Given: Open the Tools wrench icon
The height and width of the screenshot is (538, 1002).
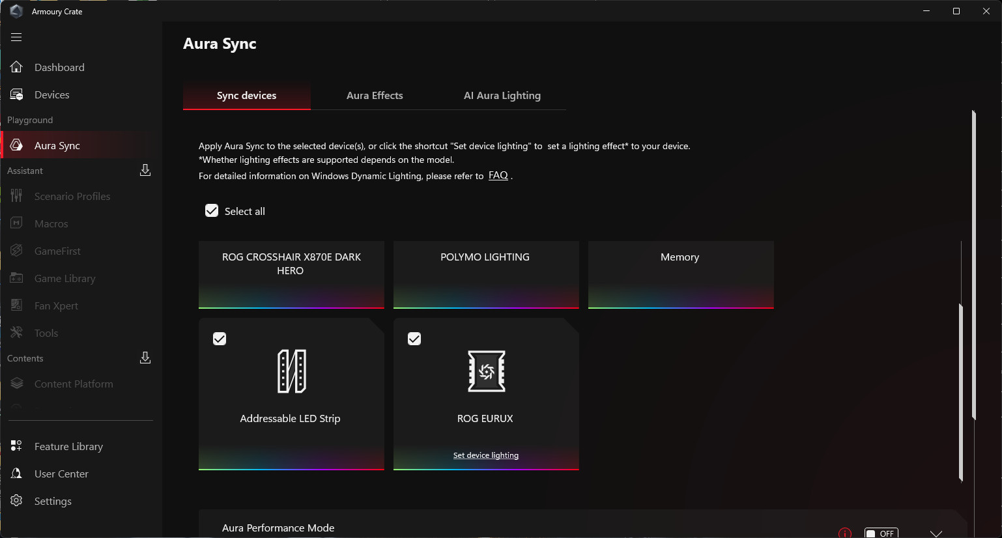Looking at the screenshot, I should click(16, 333).
